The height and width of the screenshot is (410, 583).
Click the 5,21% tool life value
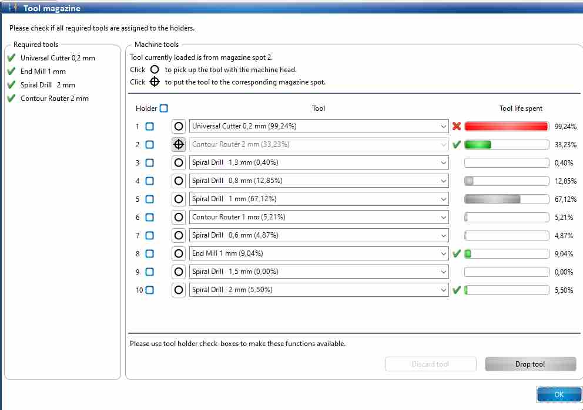564,218
